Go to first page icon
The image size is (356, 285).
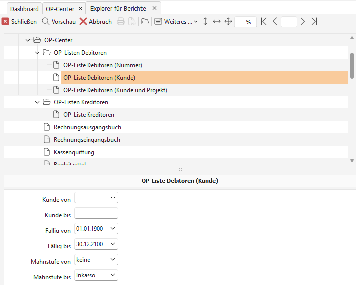pos(264,21)
